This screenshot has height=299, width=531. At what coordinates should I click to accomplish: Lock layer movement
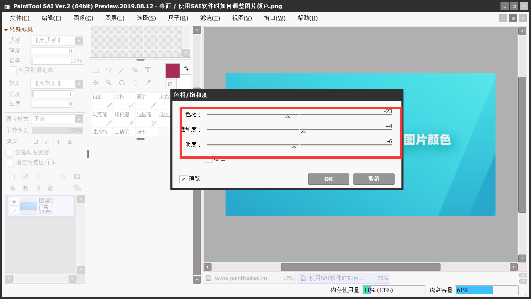pyautogui.click(x=59, y=142)
